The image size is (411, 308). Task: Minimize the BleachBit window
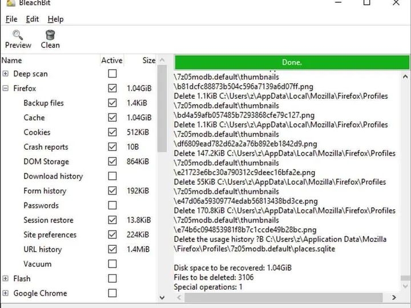pyautogui.click(x=339, y=2)
